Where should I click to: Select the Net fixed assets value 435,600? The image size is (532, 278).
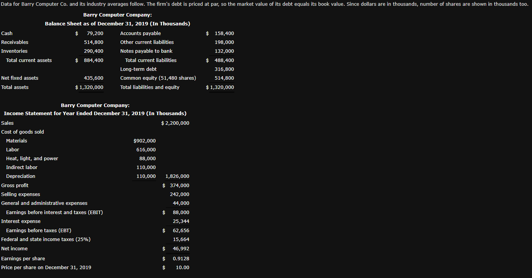94,78
